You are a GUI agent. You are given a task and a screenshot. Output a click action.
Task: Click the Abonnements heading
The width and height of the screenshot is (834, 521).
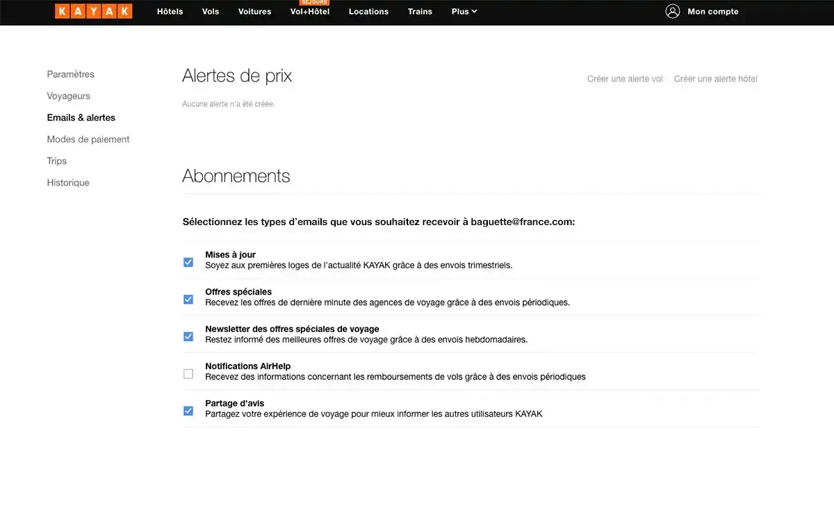point(236,175)
